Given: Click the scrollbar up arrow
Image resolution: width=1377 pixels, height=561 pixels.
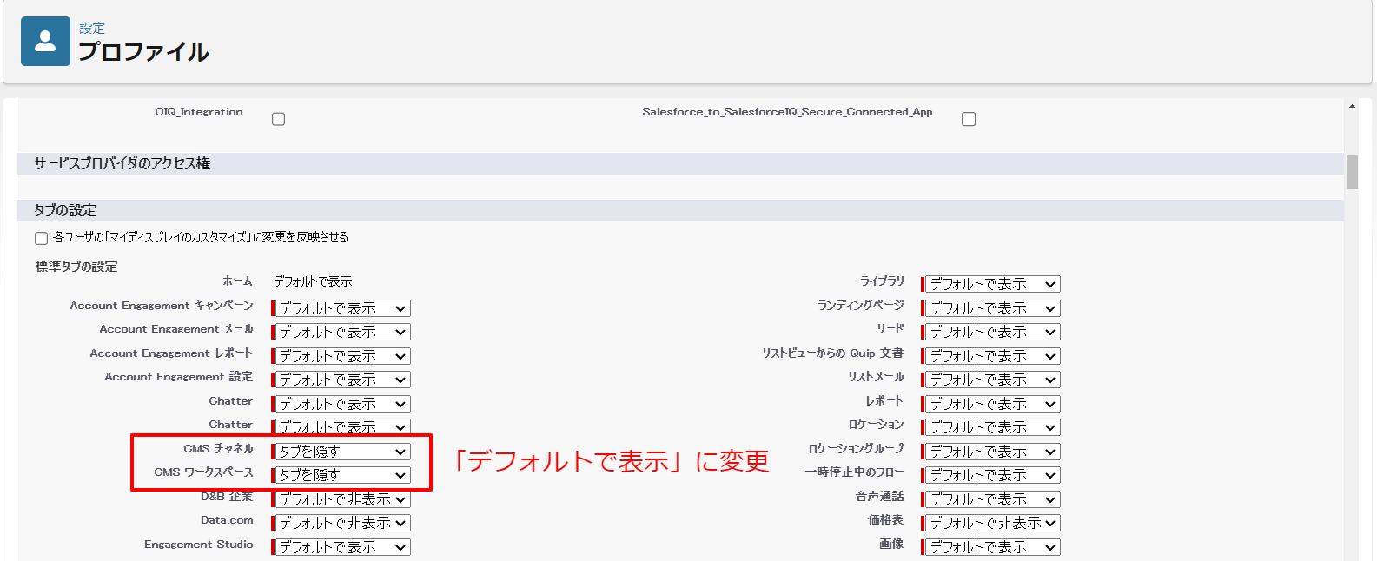Looking at the screenshot, I should coord(1352,107).
